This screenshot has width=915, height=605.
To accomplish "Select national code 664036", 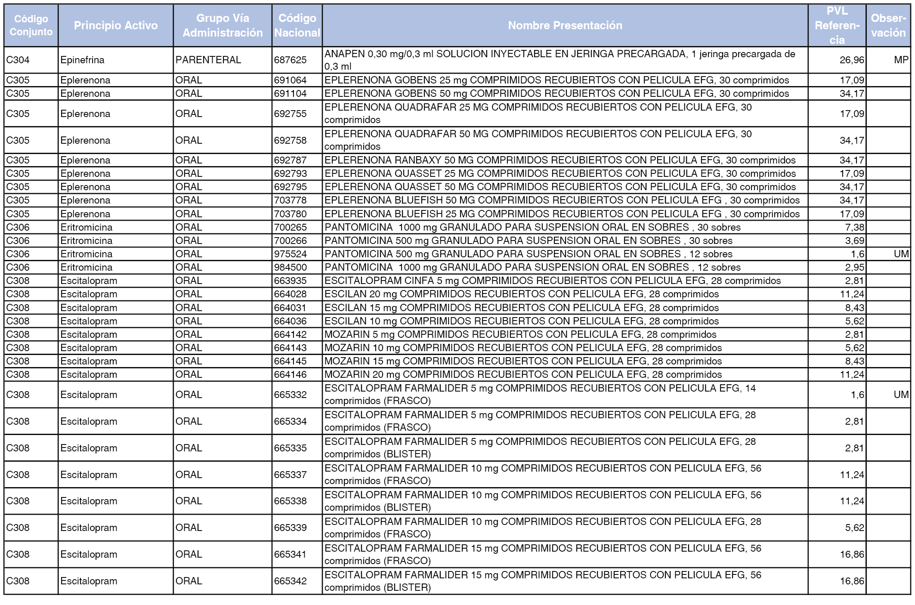I will [x=297, y=321].
